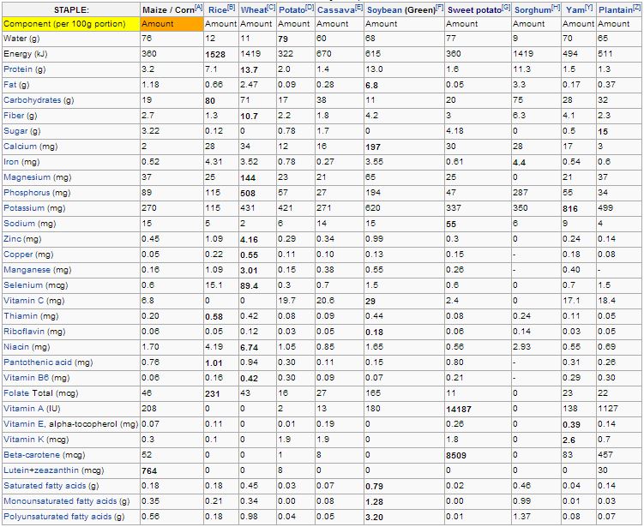Open the Potato staple link
The image size is (644, 527).
(292, 9)
